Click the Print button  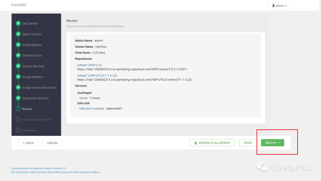248,143
